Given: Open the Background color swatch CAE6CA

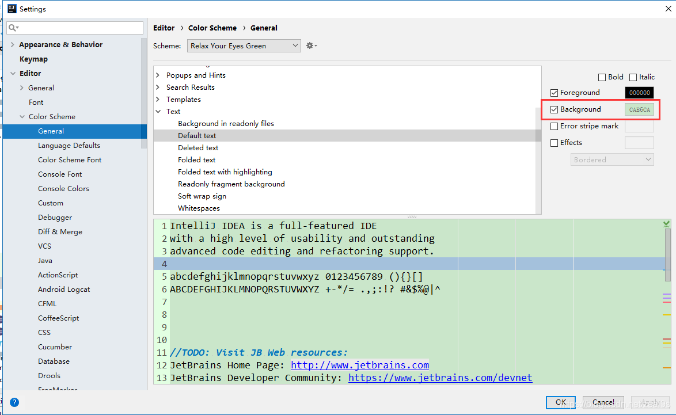Looking at the screenshot, I should tap(639, 109).
